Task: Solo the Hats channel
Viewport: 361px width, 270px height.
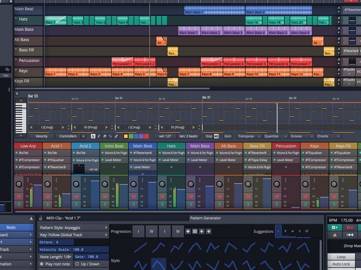Action: tap(162, 204)
